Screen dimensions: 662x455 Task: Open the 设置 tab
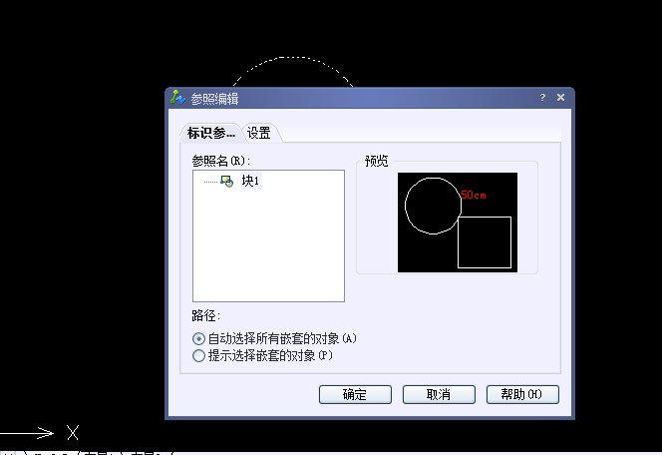tap(259, 133)
